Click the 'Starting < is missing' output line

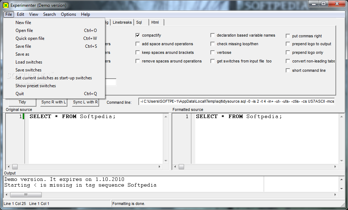coord(80,185)
